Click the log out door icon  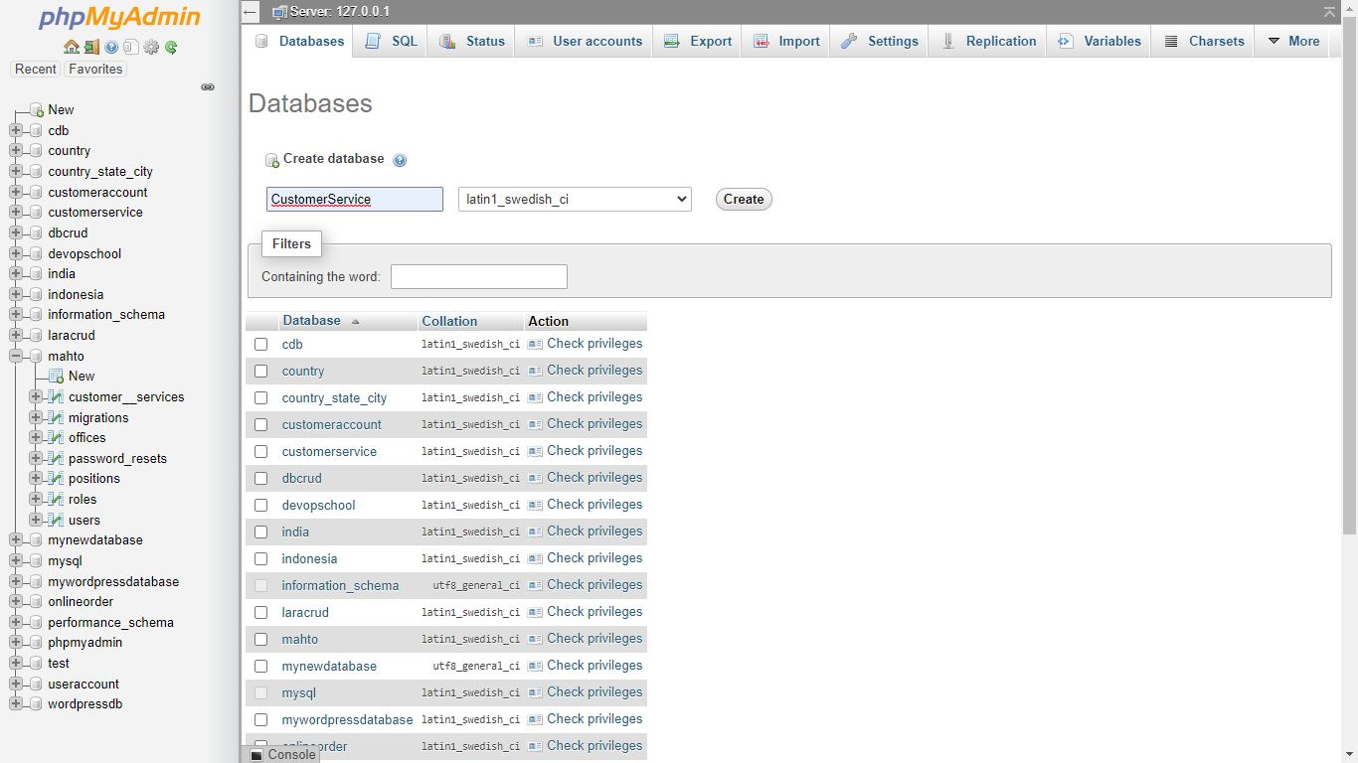[91, 47]
